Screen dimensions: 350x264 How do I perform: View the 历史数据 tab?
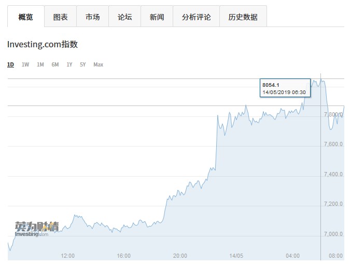coord(243,17)
